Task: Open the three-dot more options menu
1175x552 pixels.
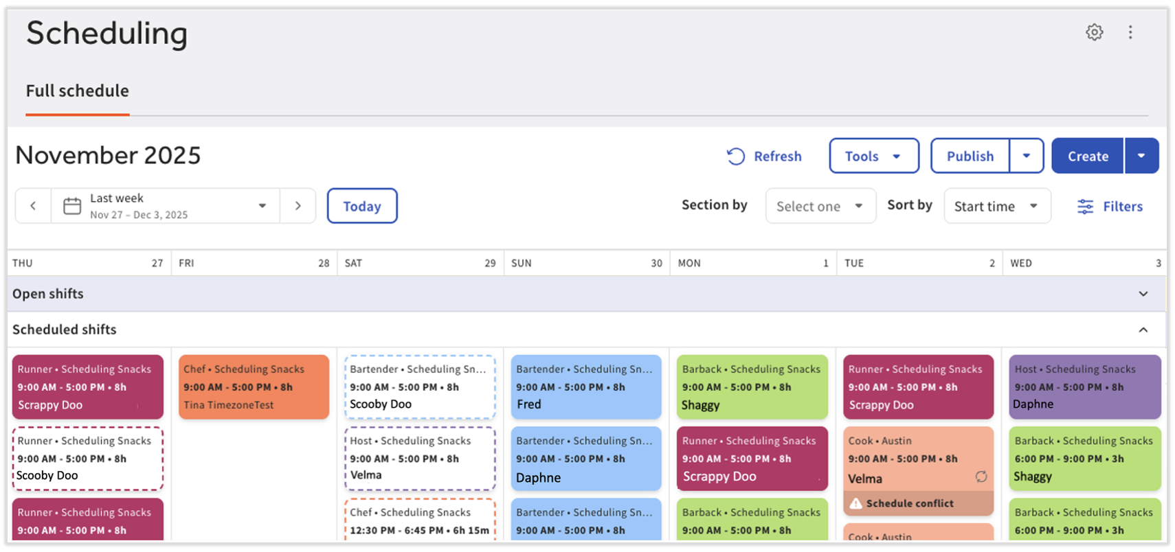Action: click(1130, 32)
